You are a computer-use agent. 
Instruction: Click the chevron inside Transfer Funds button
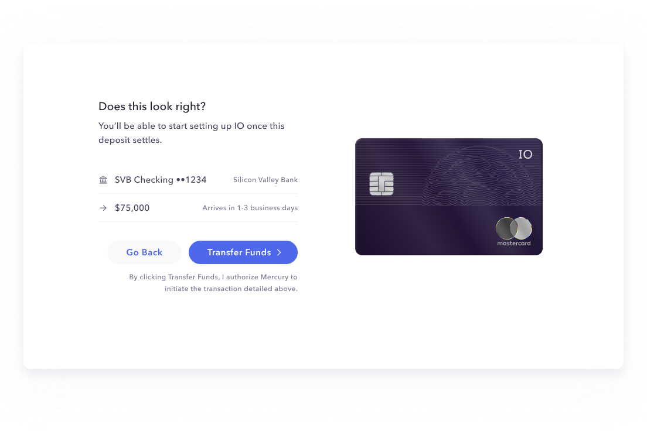point(280,252)
